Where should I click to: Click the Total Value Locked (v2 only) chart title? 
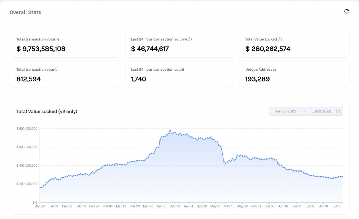[47, 111]
